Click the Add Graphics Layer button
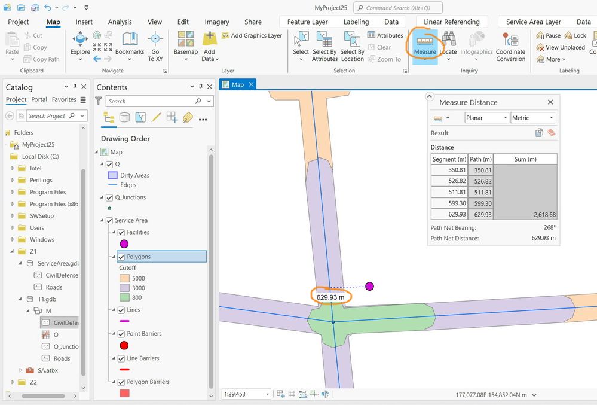The width and height of the screenshot is (597, 405). (252, 35)
